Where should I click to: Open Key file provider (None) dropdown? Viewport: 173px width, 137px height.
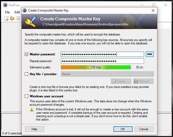pos(107,74)
